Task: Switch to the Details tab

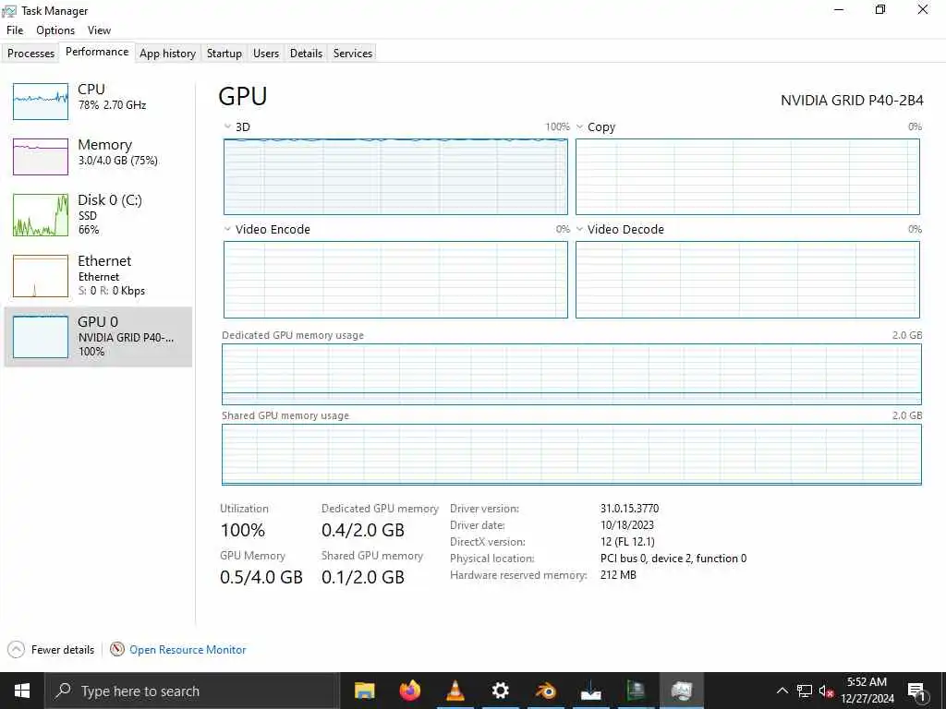Action: [306, 53]
